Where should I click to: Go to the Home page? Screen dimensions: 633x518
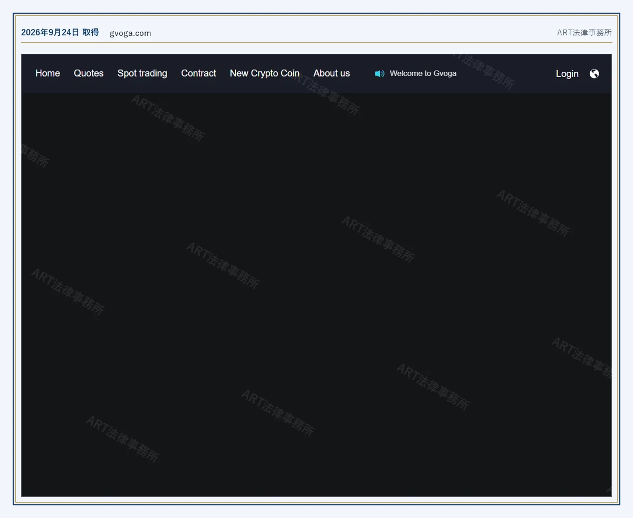pos(47,73)
